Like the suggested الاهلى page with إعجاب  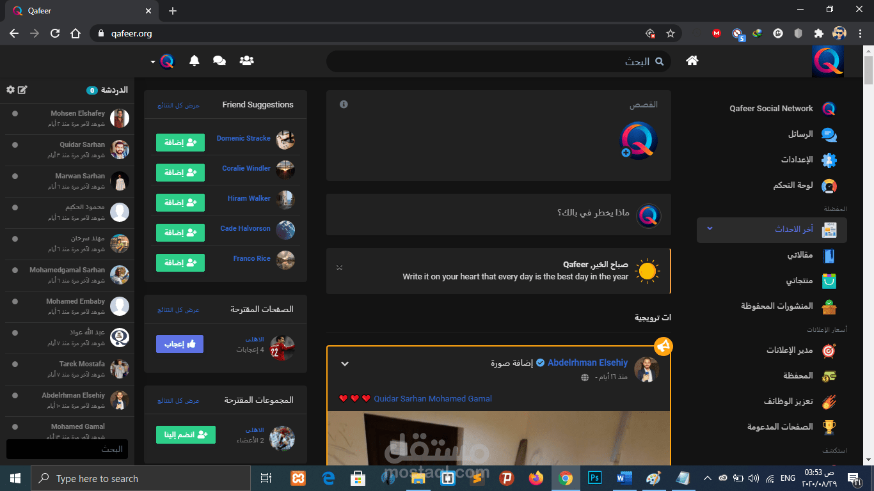click(180, 344)
